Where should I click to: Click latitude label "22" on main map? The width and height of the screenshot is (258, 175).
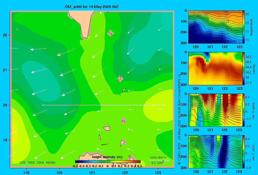click(x=5, y=35)
